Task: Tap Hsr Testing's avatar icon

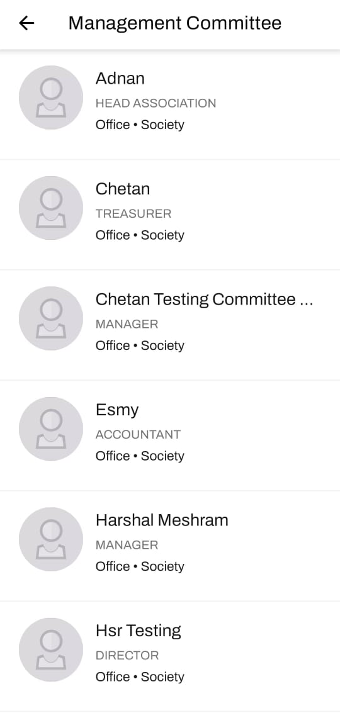Action: click(x=51, y=649)
